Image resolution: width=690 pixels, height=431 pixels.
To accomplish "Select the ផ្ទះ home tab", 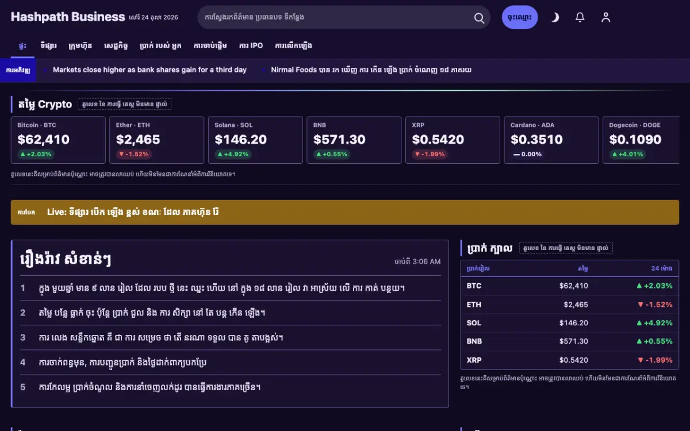I will pos(22,45).
